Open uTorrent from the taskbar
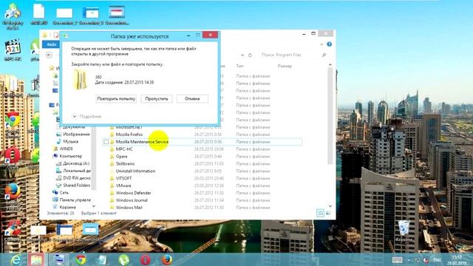 point(123,259)
